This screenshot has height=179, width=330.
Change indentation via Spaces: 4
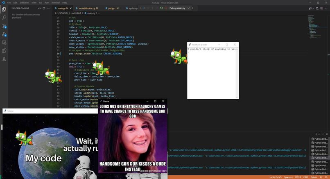(x=288, y=177)
